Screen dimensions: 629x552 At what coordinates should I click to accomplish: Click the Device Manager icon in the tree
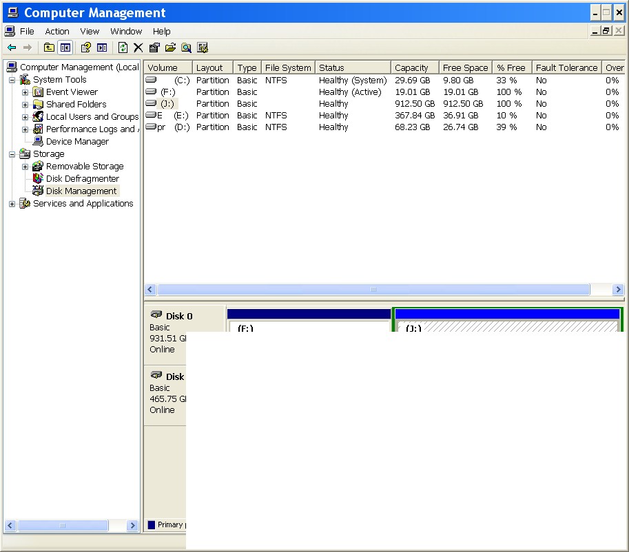point(38,142)
